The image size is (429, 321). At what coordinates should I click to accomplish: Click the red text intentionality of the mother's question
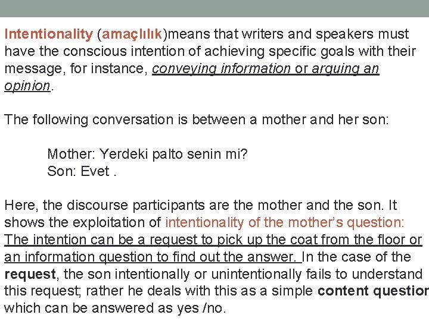(x=285, y=222)
